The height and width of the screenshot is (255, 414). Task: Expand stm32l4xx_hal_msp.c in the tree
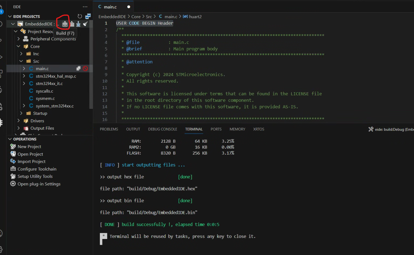24,76
